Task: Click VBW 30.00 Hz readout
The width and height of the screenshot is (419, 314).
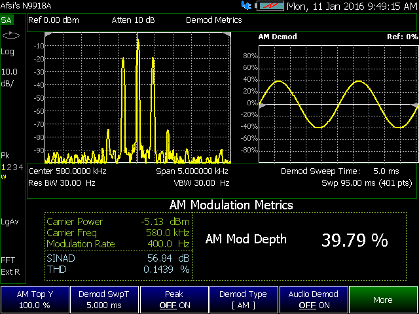Action: [x=202, y=183]
